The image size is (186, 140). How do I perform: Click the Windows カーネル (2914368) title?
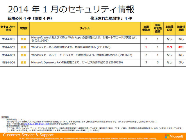coord(71,47)
